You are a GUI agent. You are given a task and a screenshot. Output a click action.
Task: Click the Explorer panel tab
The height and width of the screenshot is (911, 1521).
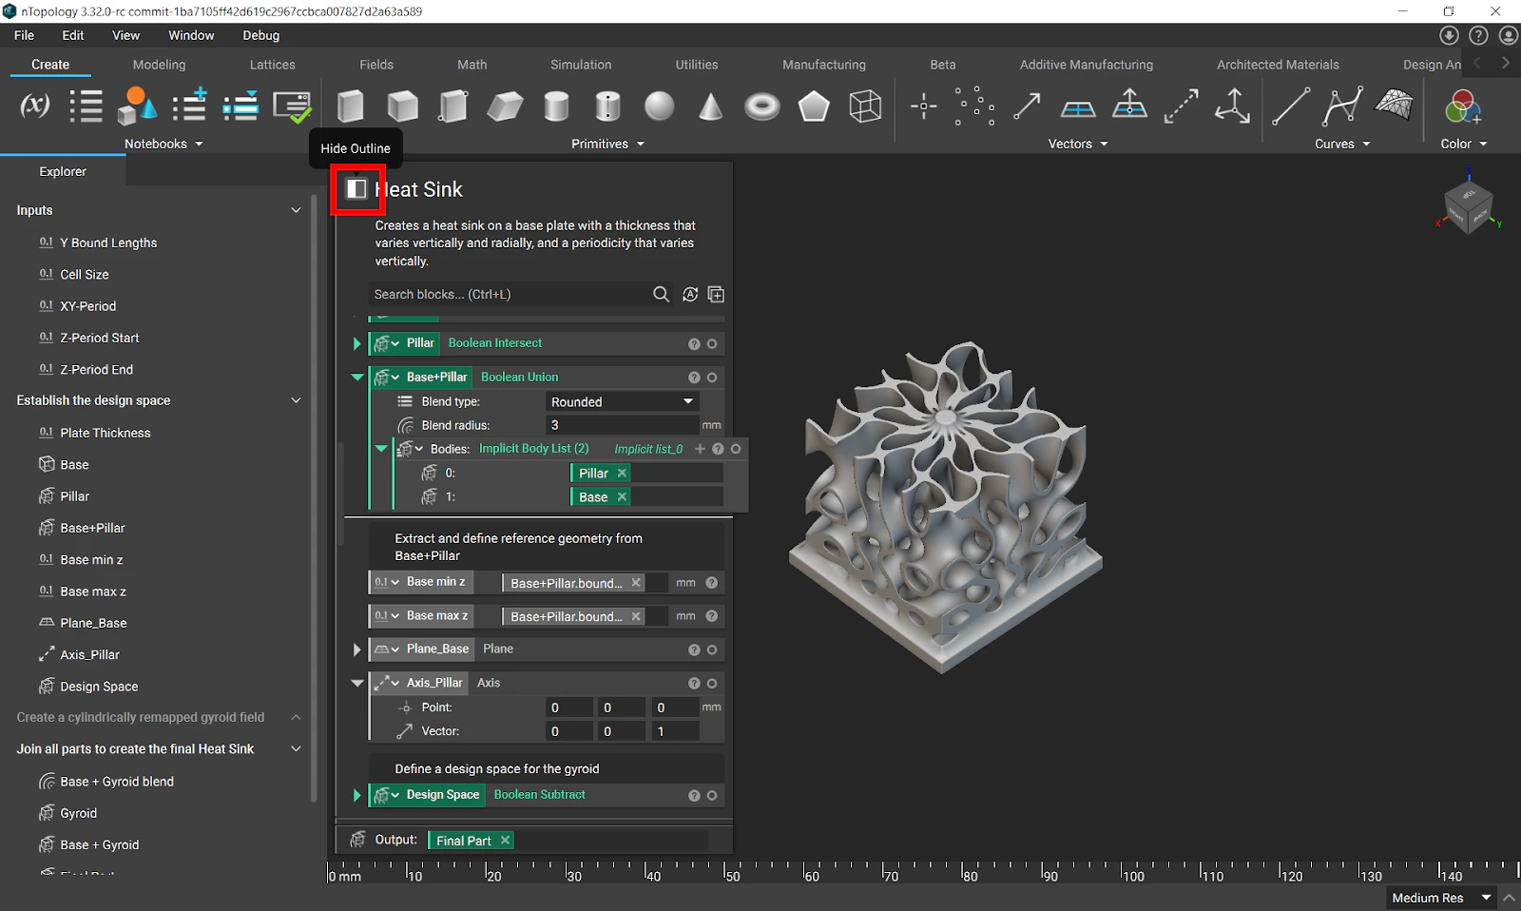click(x=63, y=172)
